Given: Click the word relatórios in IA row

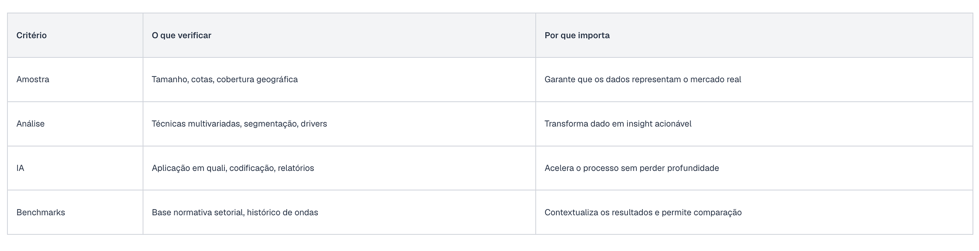Looking at the screenshot, I should point(296,168).
